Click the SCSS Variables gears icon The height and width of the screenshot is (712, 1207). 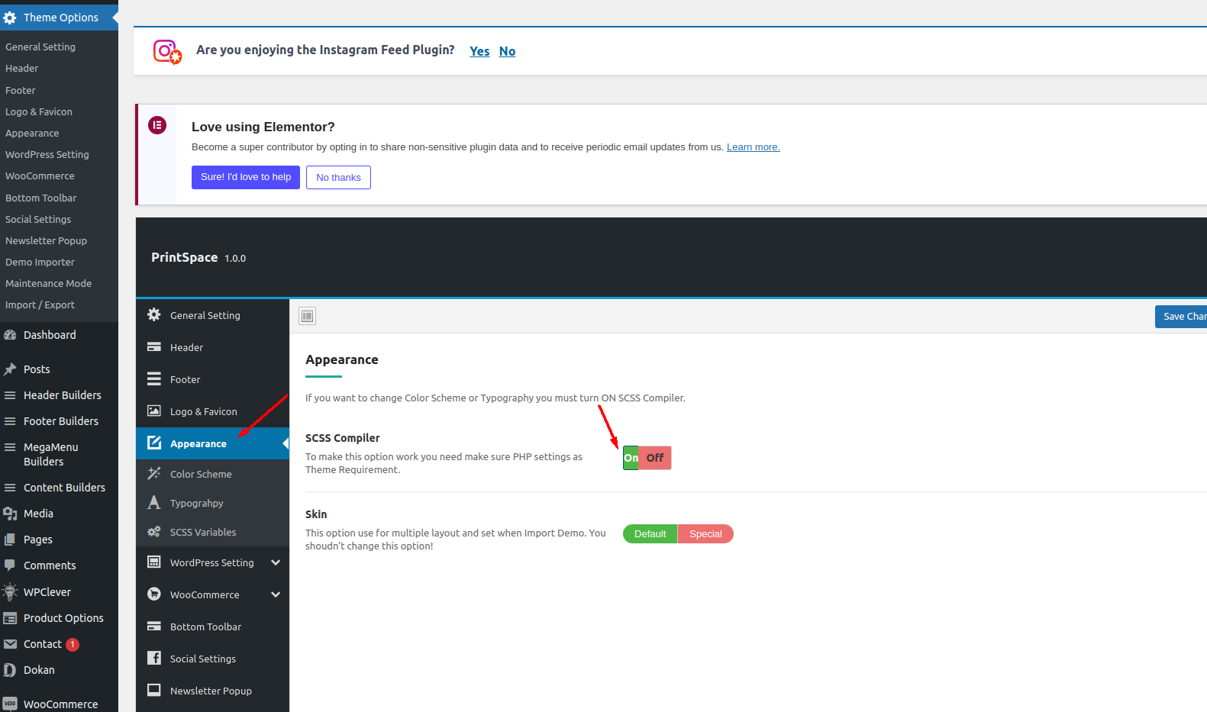tap(154, 531)
